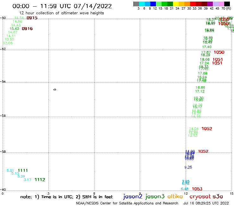The height and width of the screenshot is (206, 234).
Task: Click the '17.88' wave height value
Action: pos(203,73)
